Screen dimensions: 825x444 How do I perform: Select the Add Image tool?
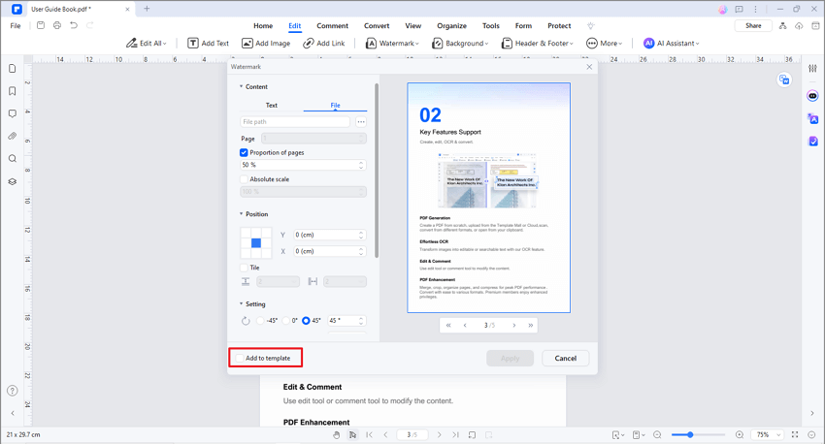pyautogui.click(x=266, y=43)
